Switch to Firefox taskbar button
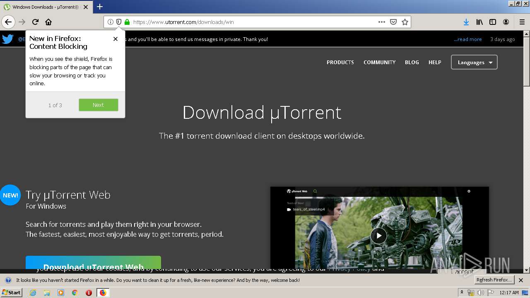Image resolution: width=530 pixels, height=298 pixels. (x=103, y=293)
